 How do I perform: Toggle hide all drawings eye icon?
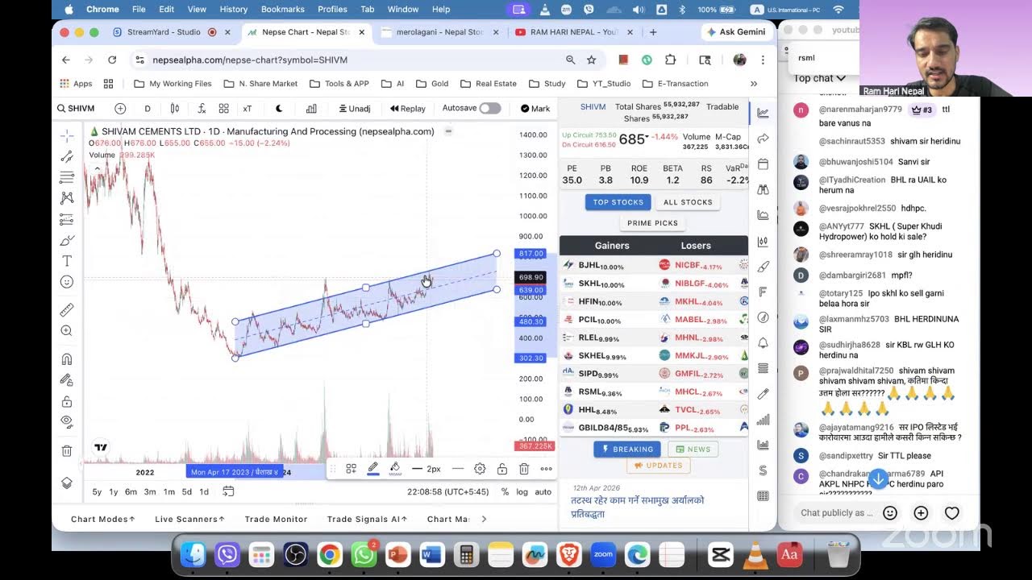[x=67, y=421]
